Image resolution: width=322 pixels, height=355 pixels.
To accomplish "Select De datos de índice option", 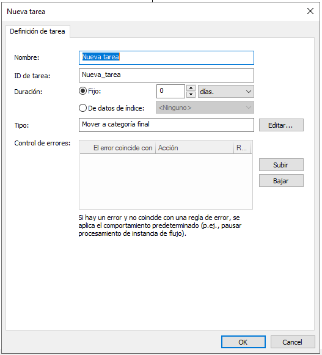I will tap(82, 108).
